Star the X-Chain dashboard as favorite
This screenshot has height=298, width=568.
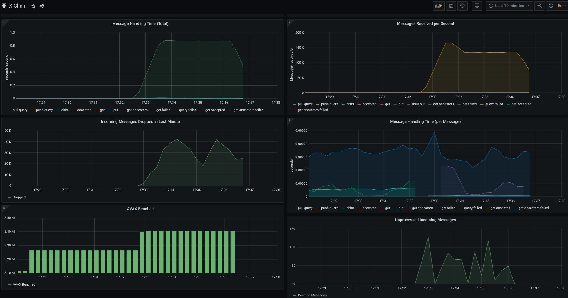(x=33, y=6)
